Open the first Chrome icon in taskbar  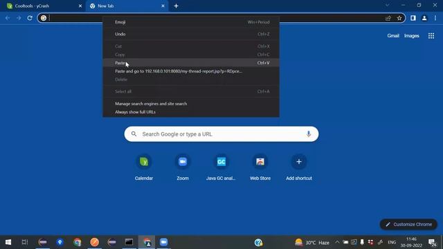click(77, 242)
